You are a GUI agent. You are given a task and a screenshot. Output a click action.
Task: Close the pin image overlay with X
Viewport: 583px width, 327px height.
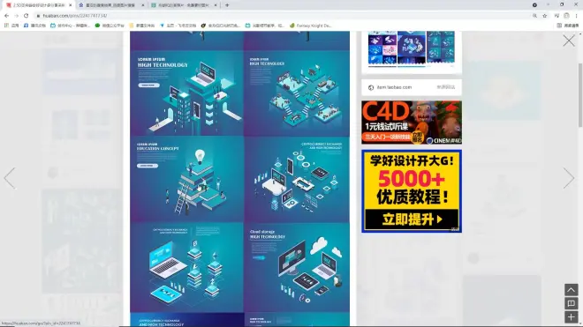569,41
